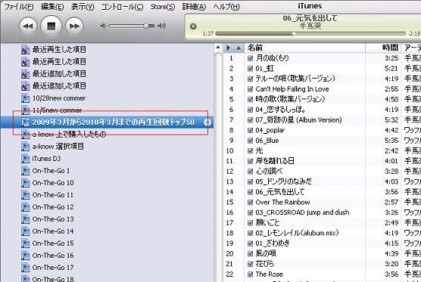Screen dimensions: 421x282
Task: Uncheck the 01_虹 track checkbox
Action: (250, 68)
